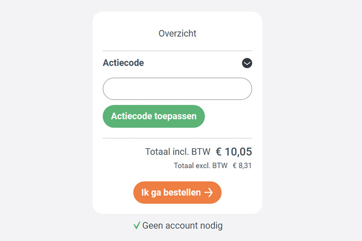
Task: Click the Overzicht panel title
Action: point(177,34)
